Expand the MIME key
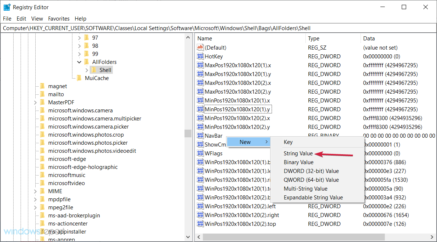Image resolution: width=437 pixels, height=242 pixels. point(35,191)
